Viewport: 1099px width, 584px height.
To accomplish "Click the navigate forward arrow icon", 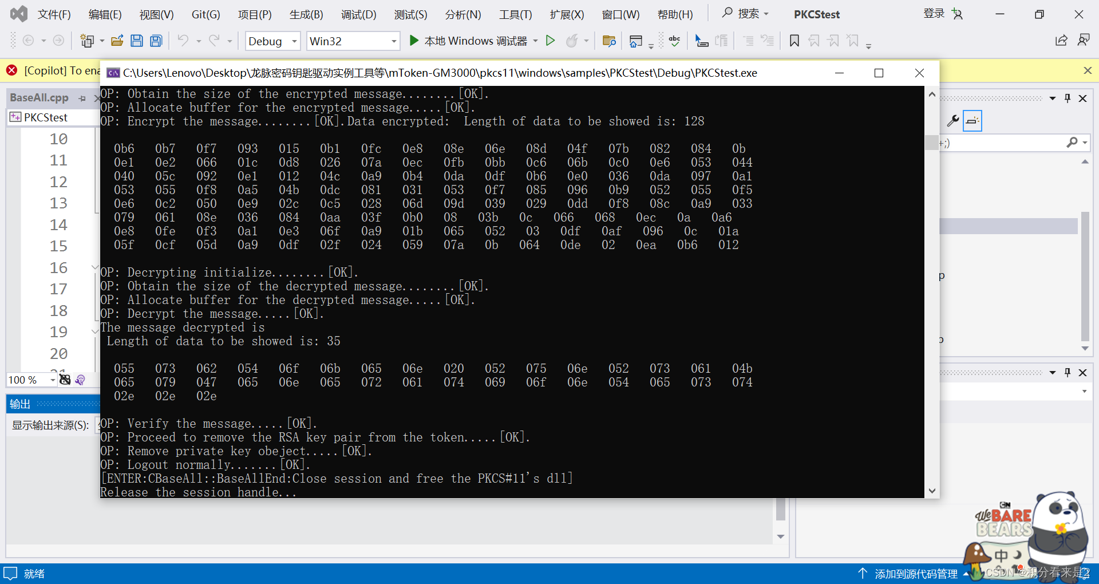I will (x=58, y=41).
